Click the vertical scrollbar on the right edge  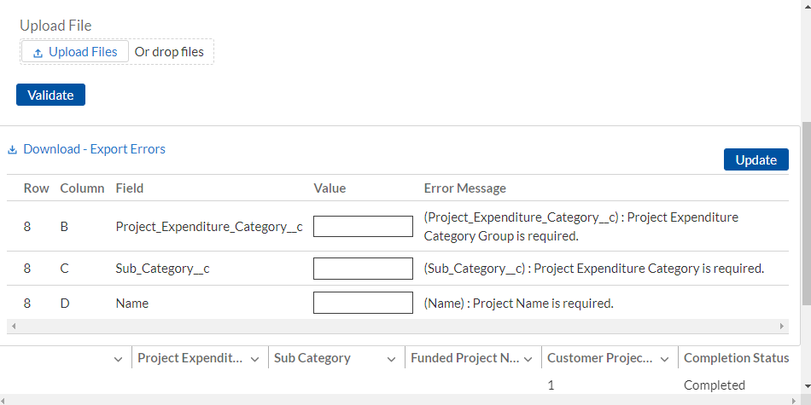[806, 213]
